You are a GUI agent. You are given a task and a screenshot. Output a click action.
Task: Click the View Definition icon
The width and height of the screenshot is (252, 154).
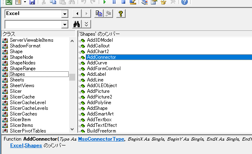pyautogui.click(x=108, y=14)
